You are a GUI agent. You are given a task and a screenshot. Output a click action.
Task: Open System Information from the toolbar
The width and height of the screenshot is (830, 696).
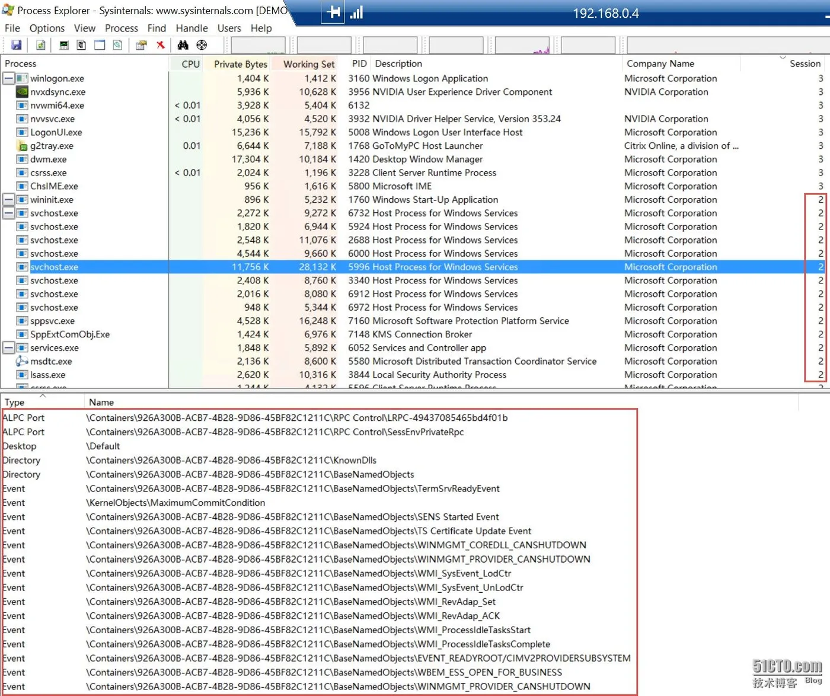pyautogui.click(x=64, y=45)
